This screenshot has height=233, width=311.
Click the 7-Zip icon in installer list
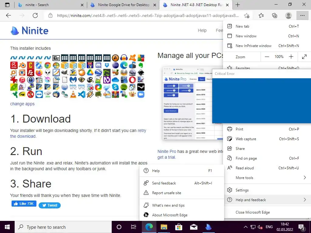pos(56,58)
